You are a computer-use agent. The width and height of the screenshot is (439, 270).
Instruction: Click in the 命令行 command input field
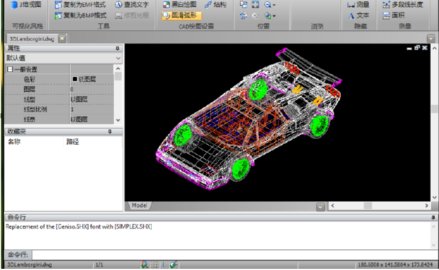point(226,254)
